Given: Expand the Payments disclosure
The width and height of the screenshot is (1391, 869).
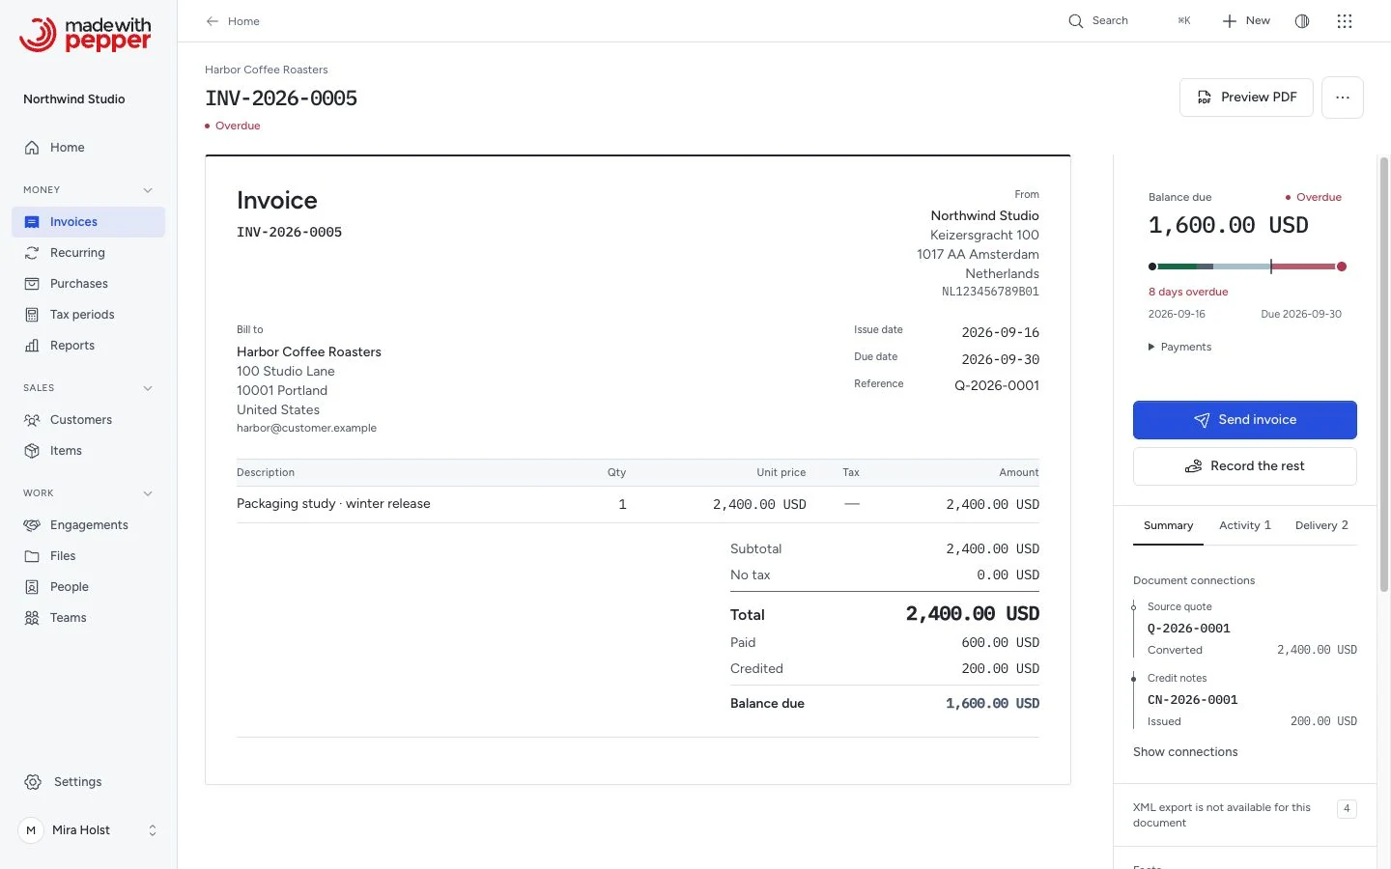Looking at the screenshot, I should click(x=1179, y=347).
